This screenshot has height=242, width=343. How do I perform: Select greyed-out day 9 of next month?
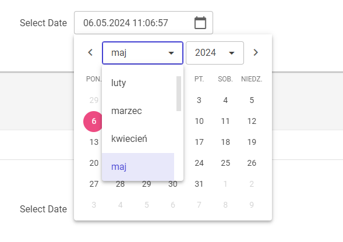(252, 205)
